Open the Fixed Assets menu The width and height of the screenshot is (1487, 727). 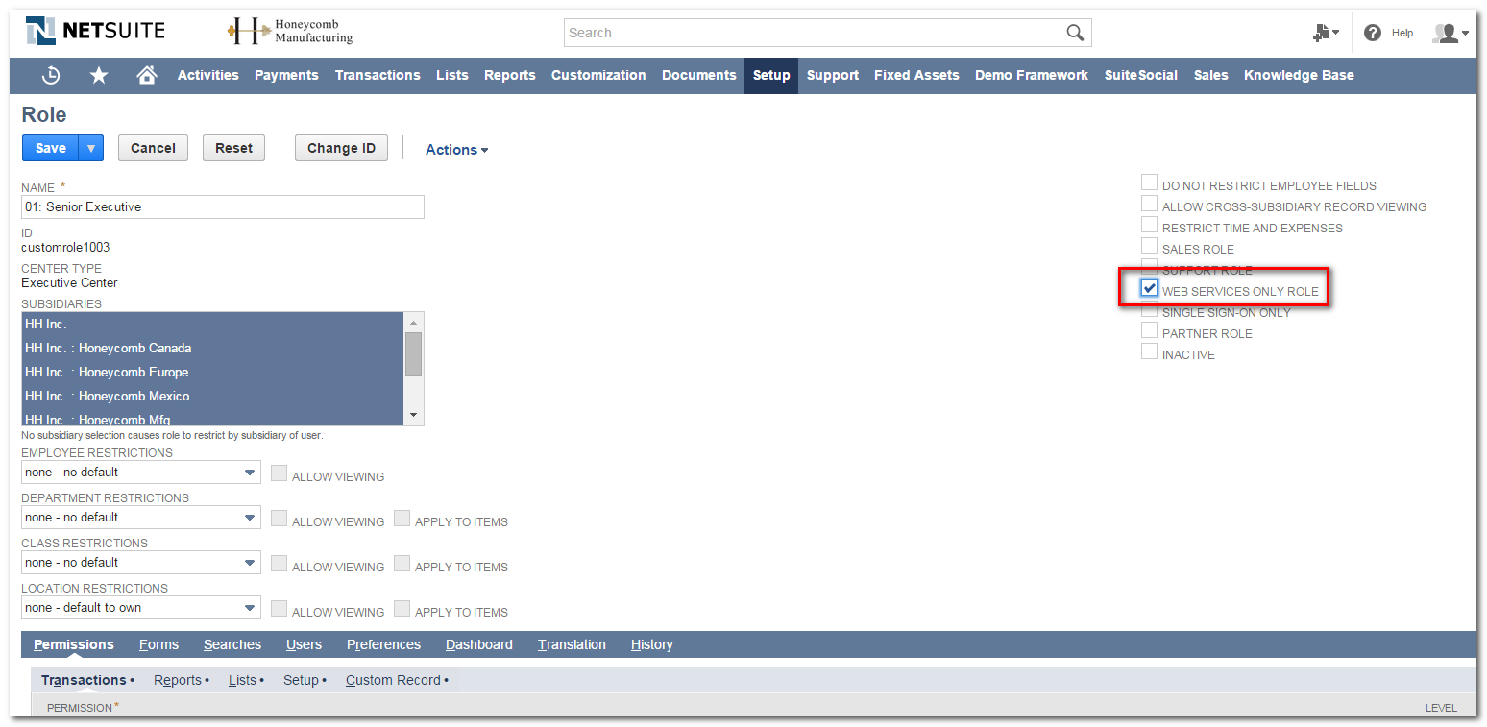[x=916, y=75]
